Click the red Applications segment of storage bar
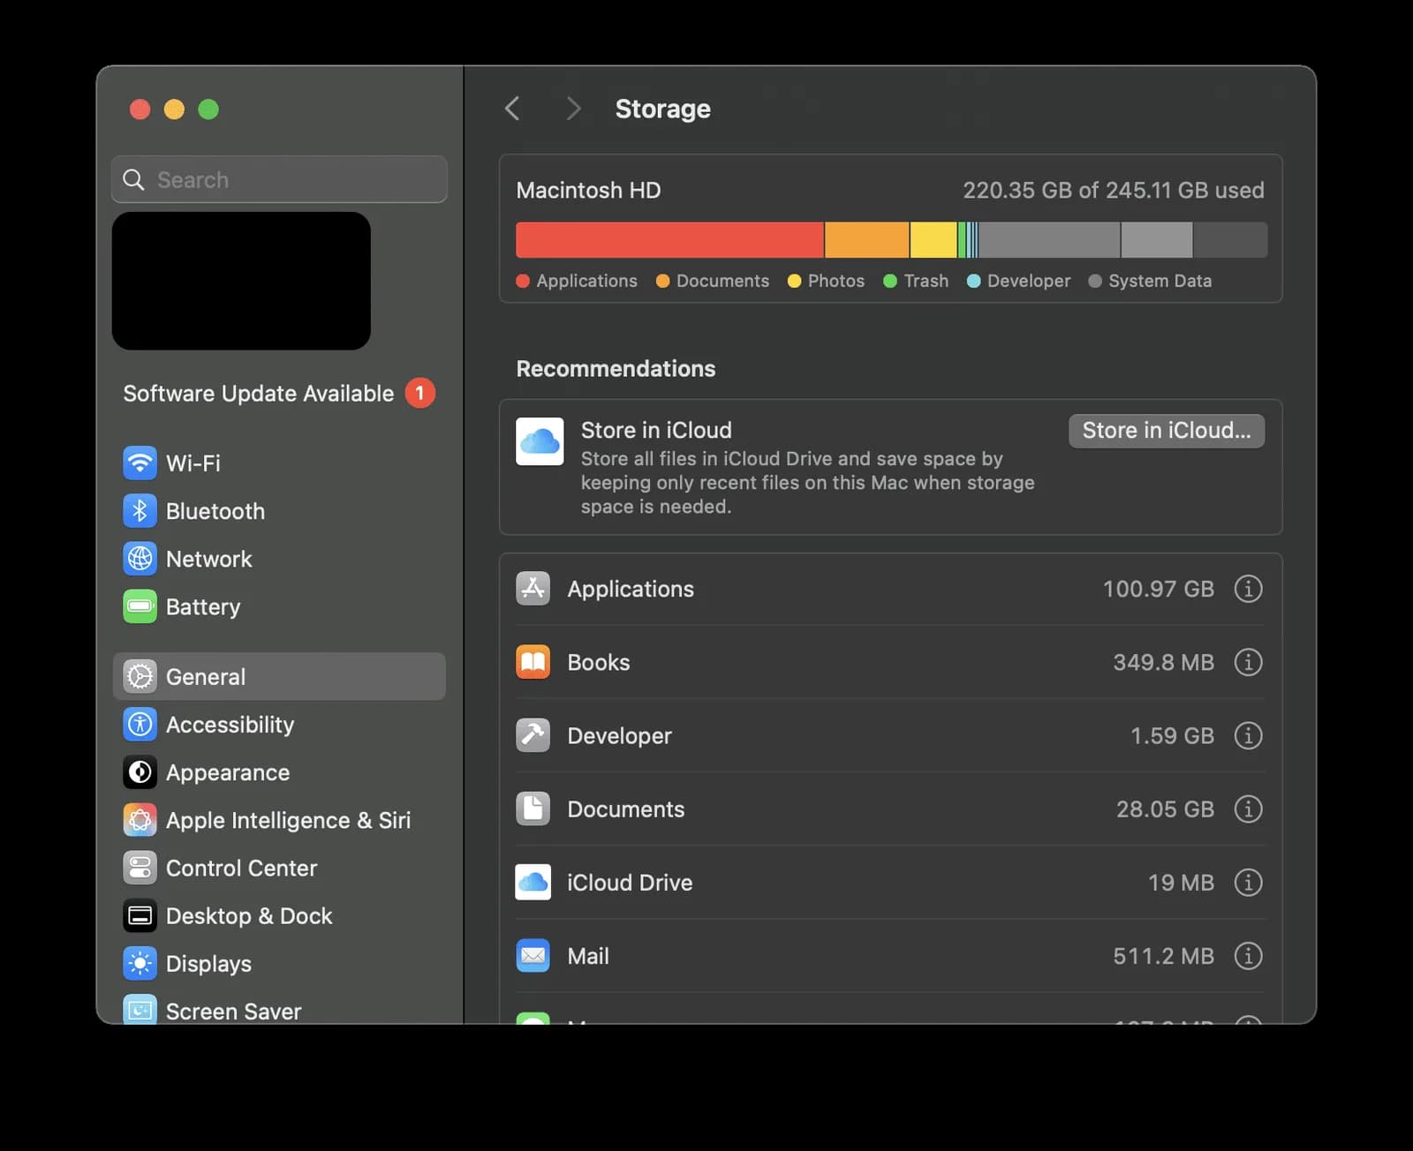The height and width of the screenshot is (1151, 1413). [669, 240]
